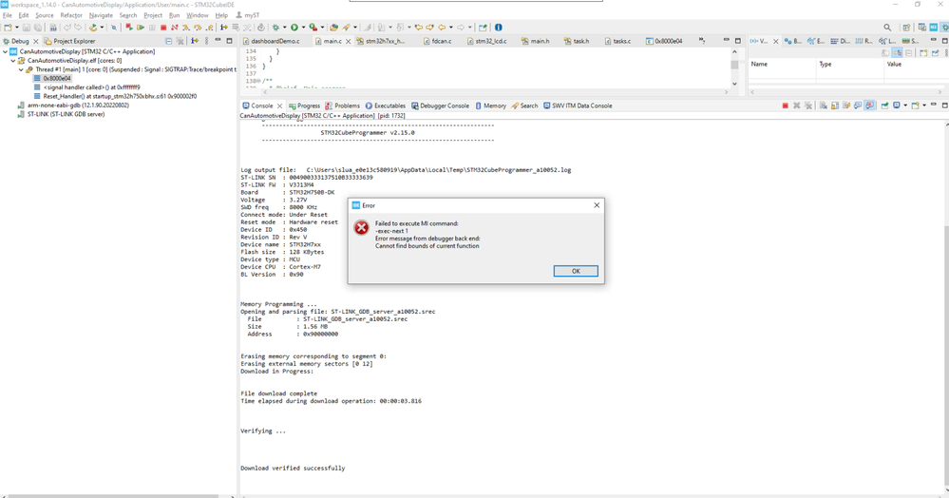Open the blue Information Center icon
This screenshot has height=498, width=949.
[498, 28]
